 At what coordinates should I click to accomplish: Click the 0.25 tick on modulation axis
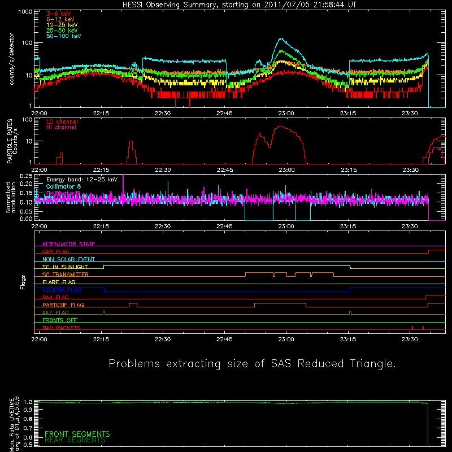click(26, 176)
